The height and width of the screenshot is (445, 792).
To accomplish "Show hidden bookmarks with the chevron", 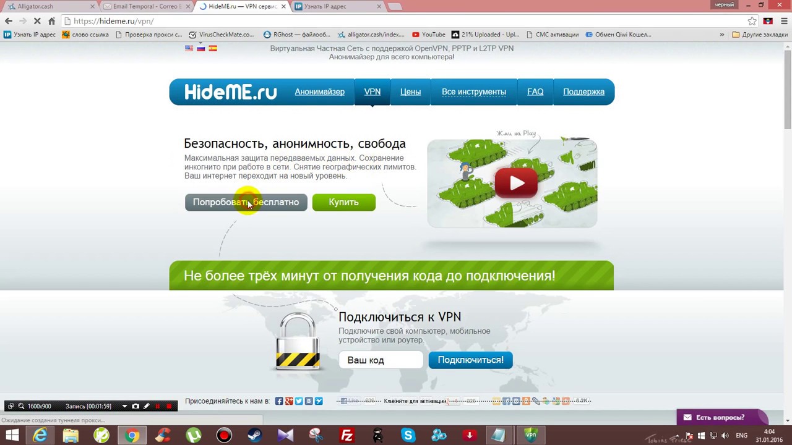I will pyautogui.click(x=721, y=35).
